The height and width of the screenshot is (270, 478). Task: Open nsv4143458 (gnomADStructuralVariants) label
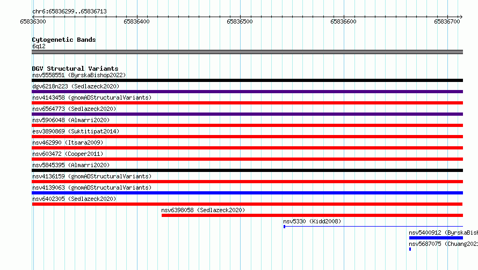(x=92, y=97)
